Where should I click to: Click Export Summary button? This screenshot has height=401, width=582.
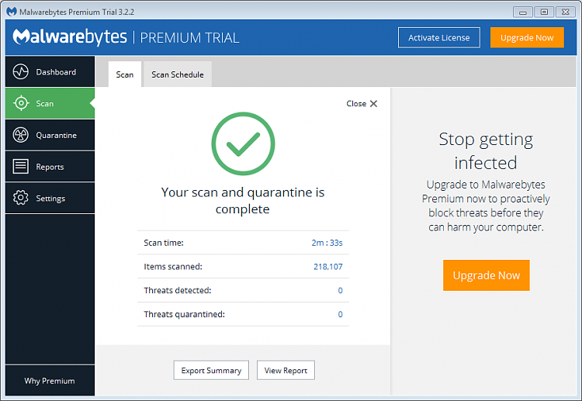pos(211,370)
